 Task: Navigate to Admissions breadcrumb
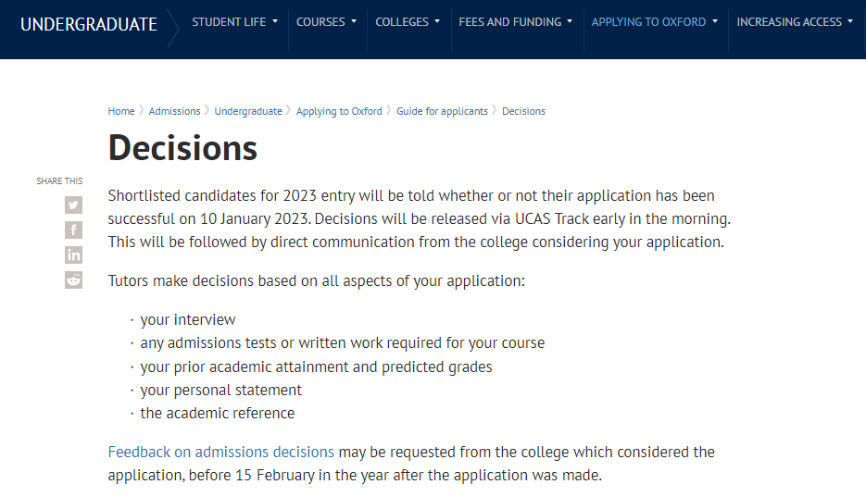point(174,111)
